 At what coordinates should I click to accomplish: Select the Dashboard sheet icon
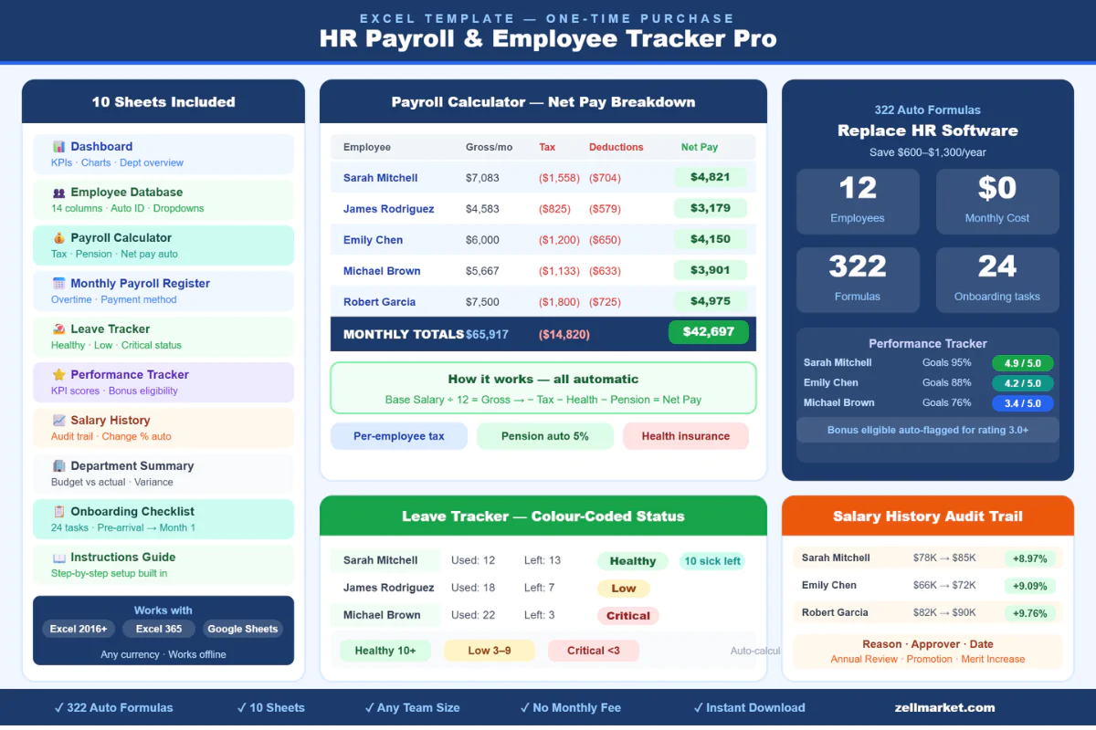point(59,146)
